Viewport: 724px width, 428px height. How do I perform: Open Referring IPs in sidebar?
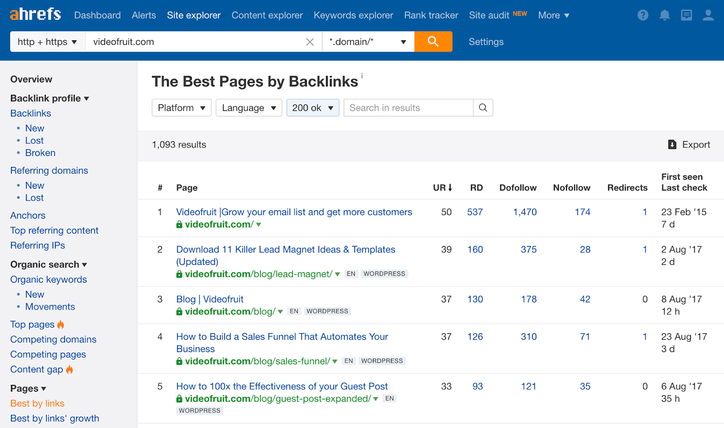pyautogui.click(x=38, y=245)
